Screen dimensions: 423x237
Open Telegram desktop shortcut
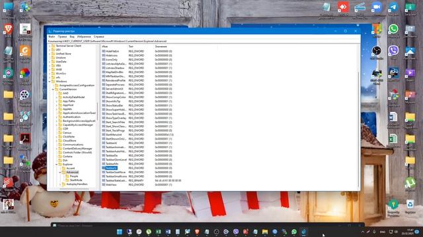pos(393,8)
